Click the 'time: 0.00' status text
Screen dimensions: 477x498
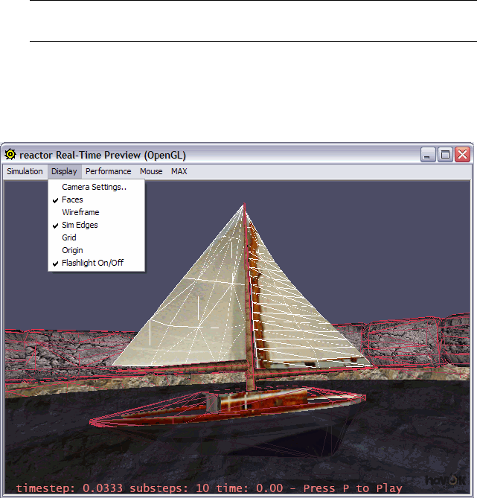coord(249,488)
